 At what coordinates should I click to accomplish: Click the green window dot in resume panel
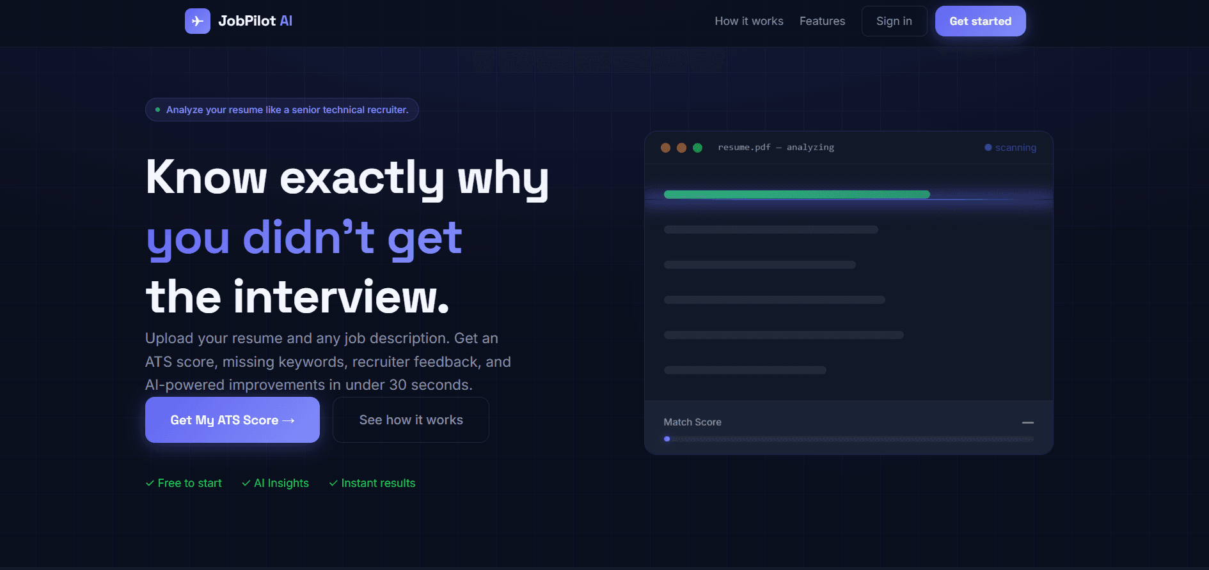[x=698, y=148]
